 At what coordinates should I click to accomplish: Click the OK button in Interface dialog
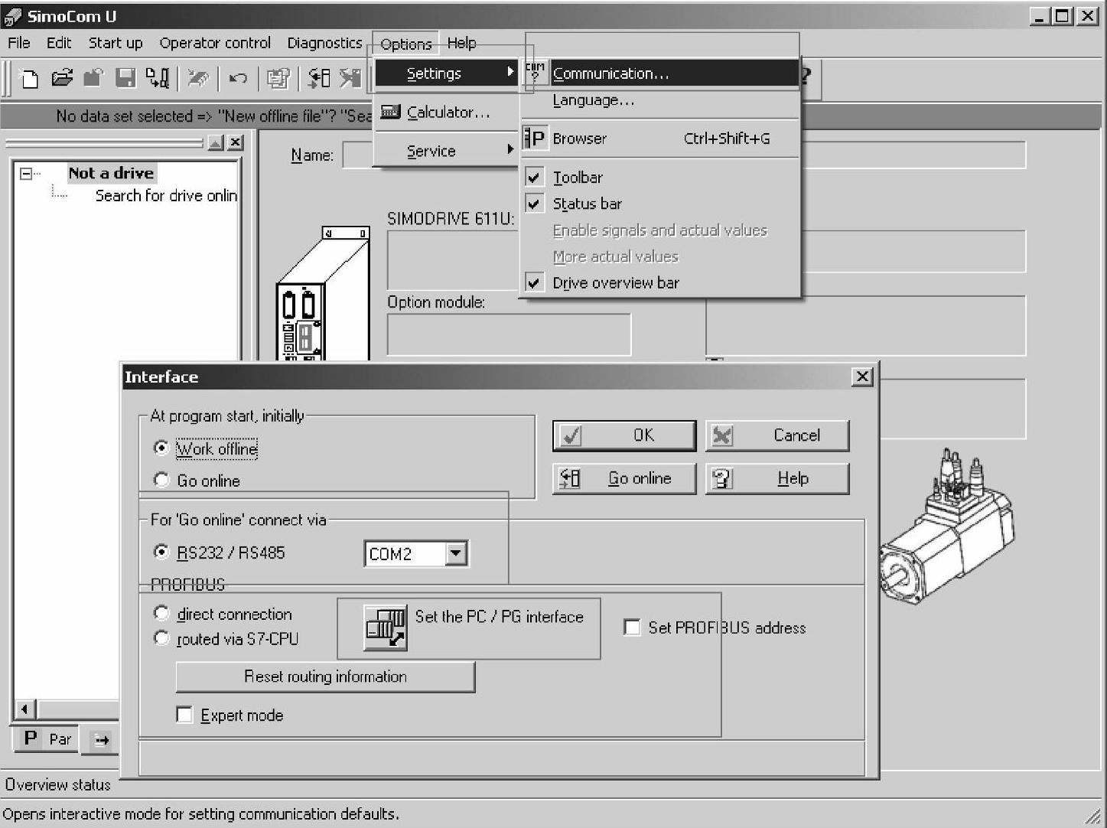click(624, 435)
